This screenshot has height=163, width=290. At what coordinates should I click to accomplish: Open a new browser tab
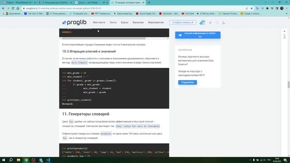click(149, 3)
